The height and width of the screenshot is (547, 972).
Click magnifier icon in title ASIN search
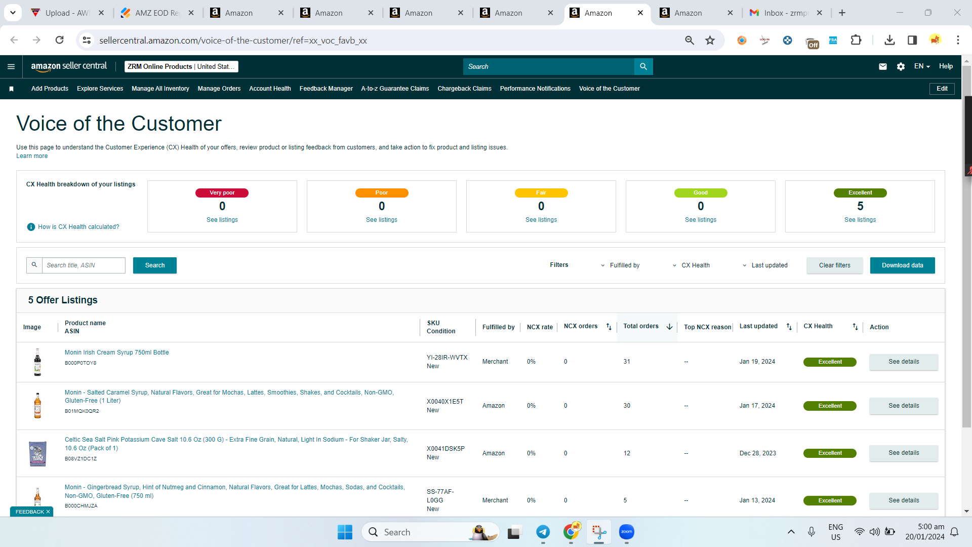pyautogui.click(x=34, y=265)
